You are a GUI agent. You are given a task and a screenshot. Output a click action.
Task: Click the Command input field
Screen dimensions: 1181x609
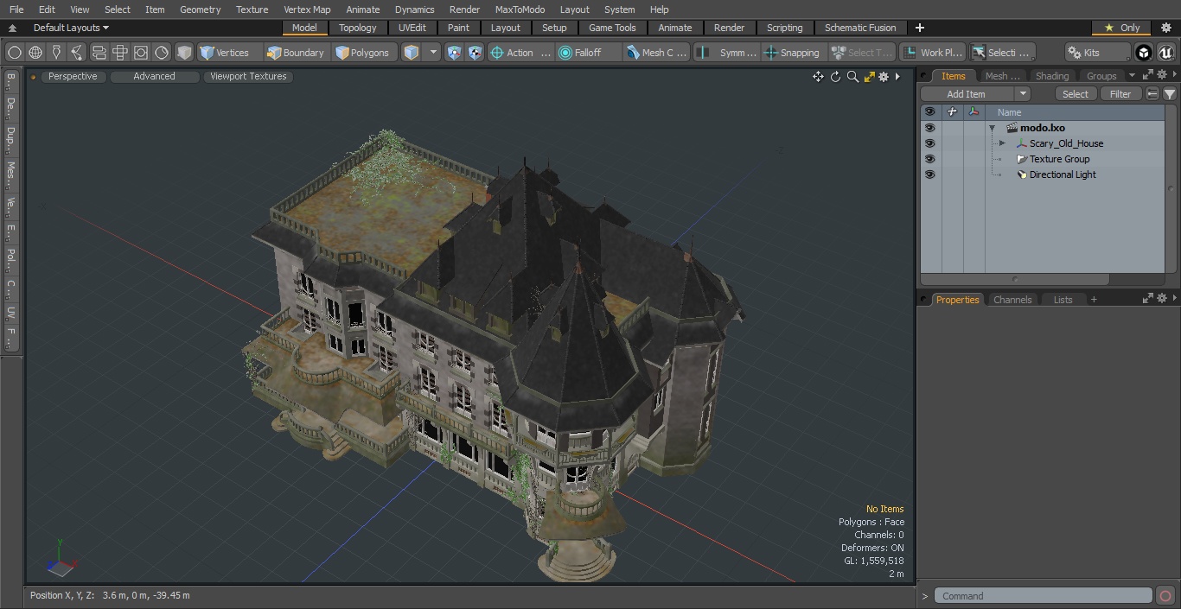click(x=1043, y=596)
